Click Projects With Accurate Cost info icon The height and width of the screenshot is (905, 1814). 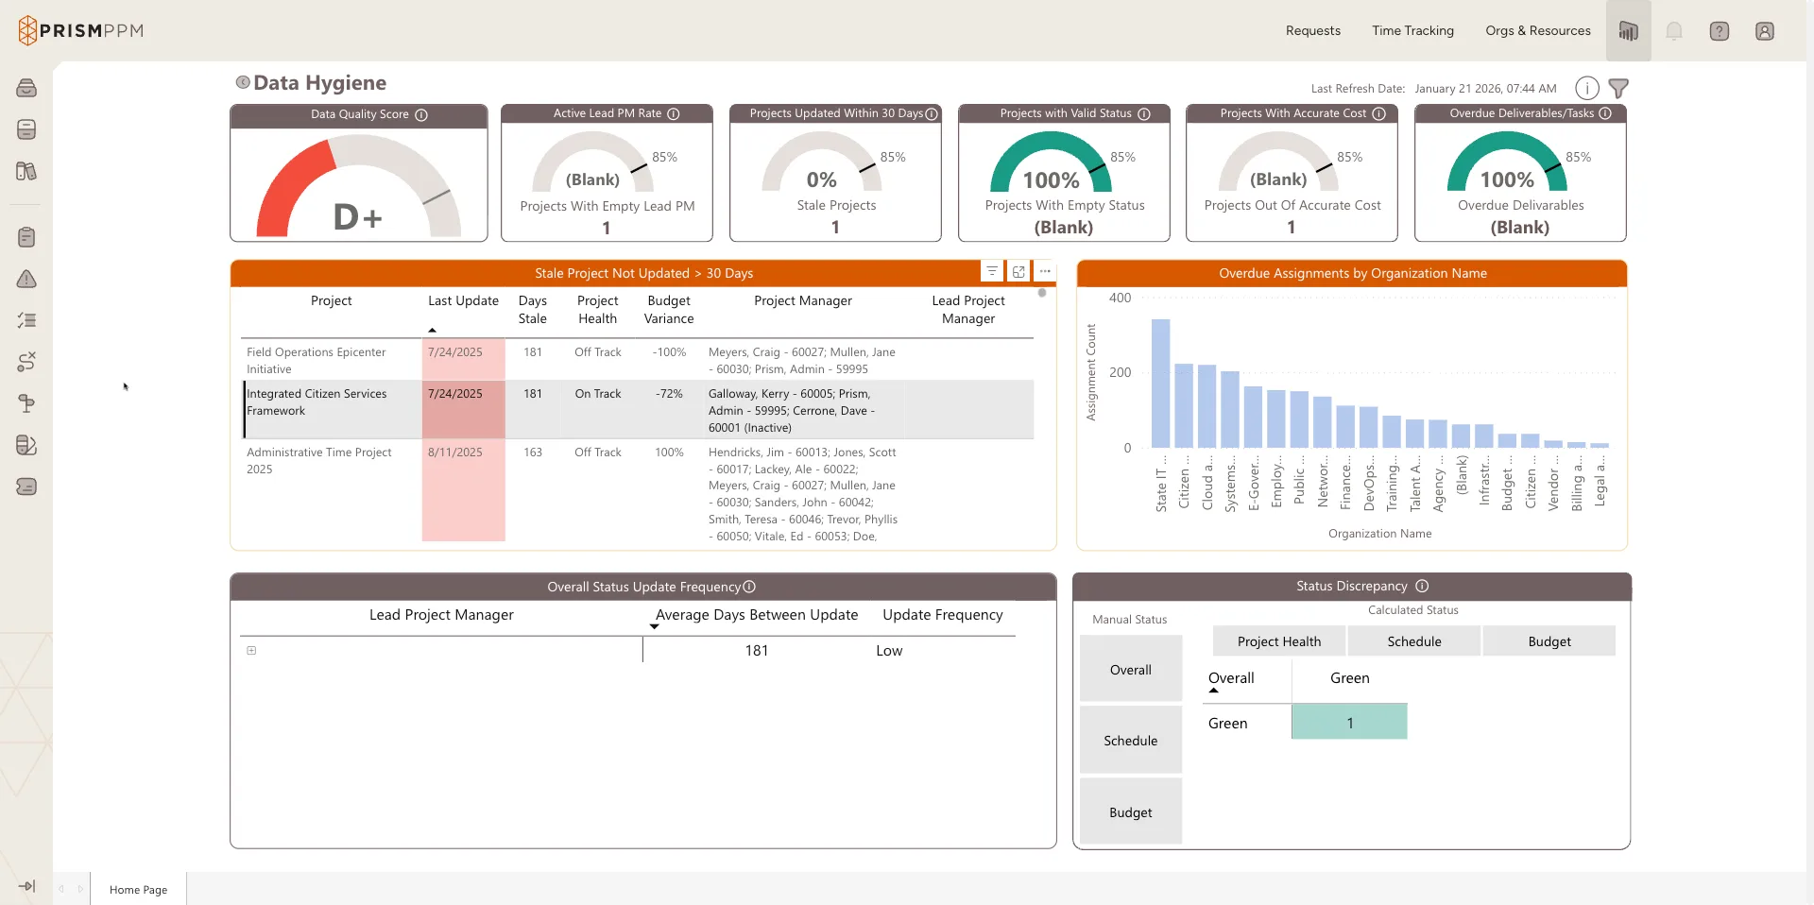1379,113
